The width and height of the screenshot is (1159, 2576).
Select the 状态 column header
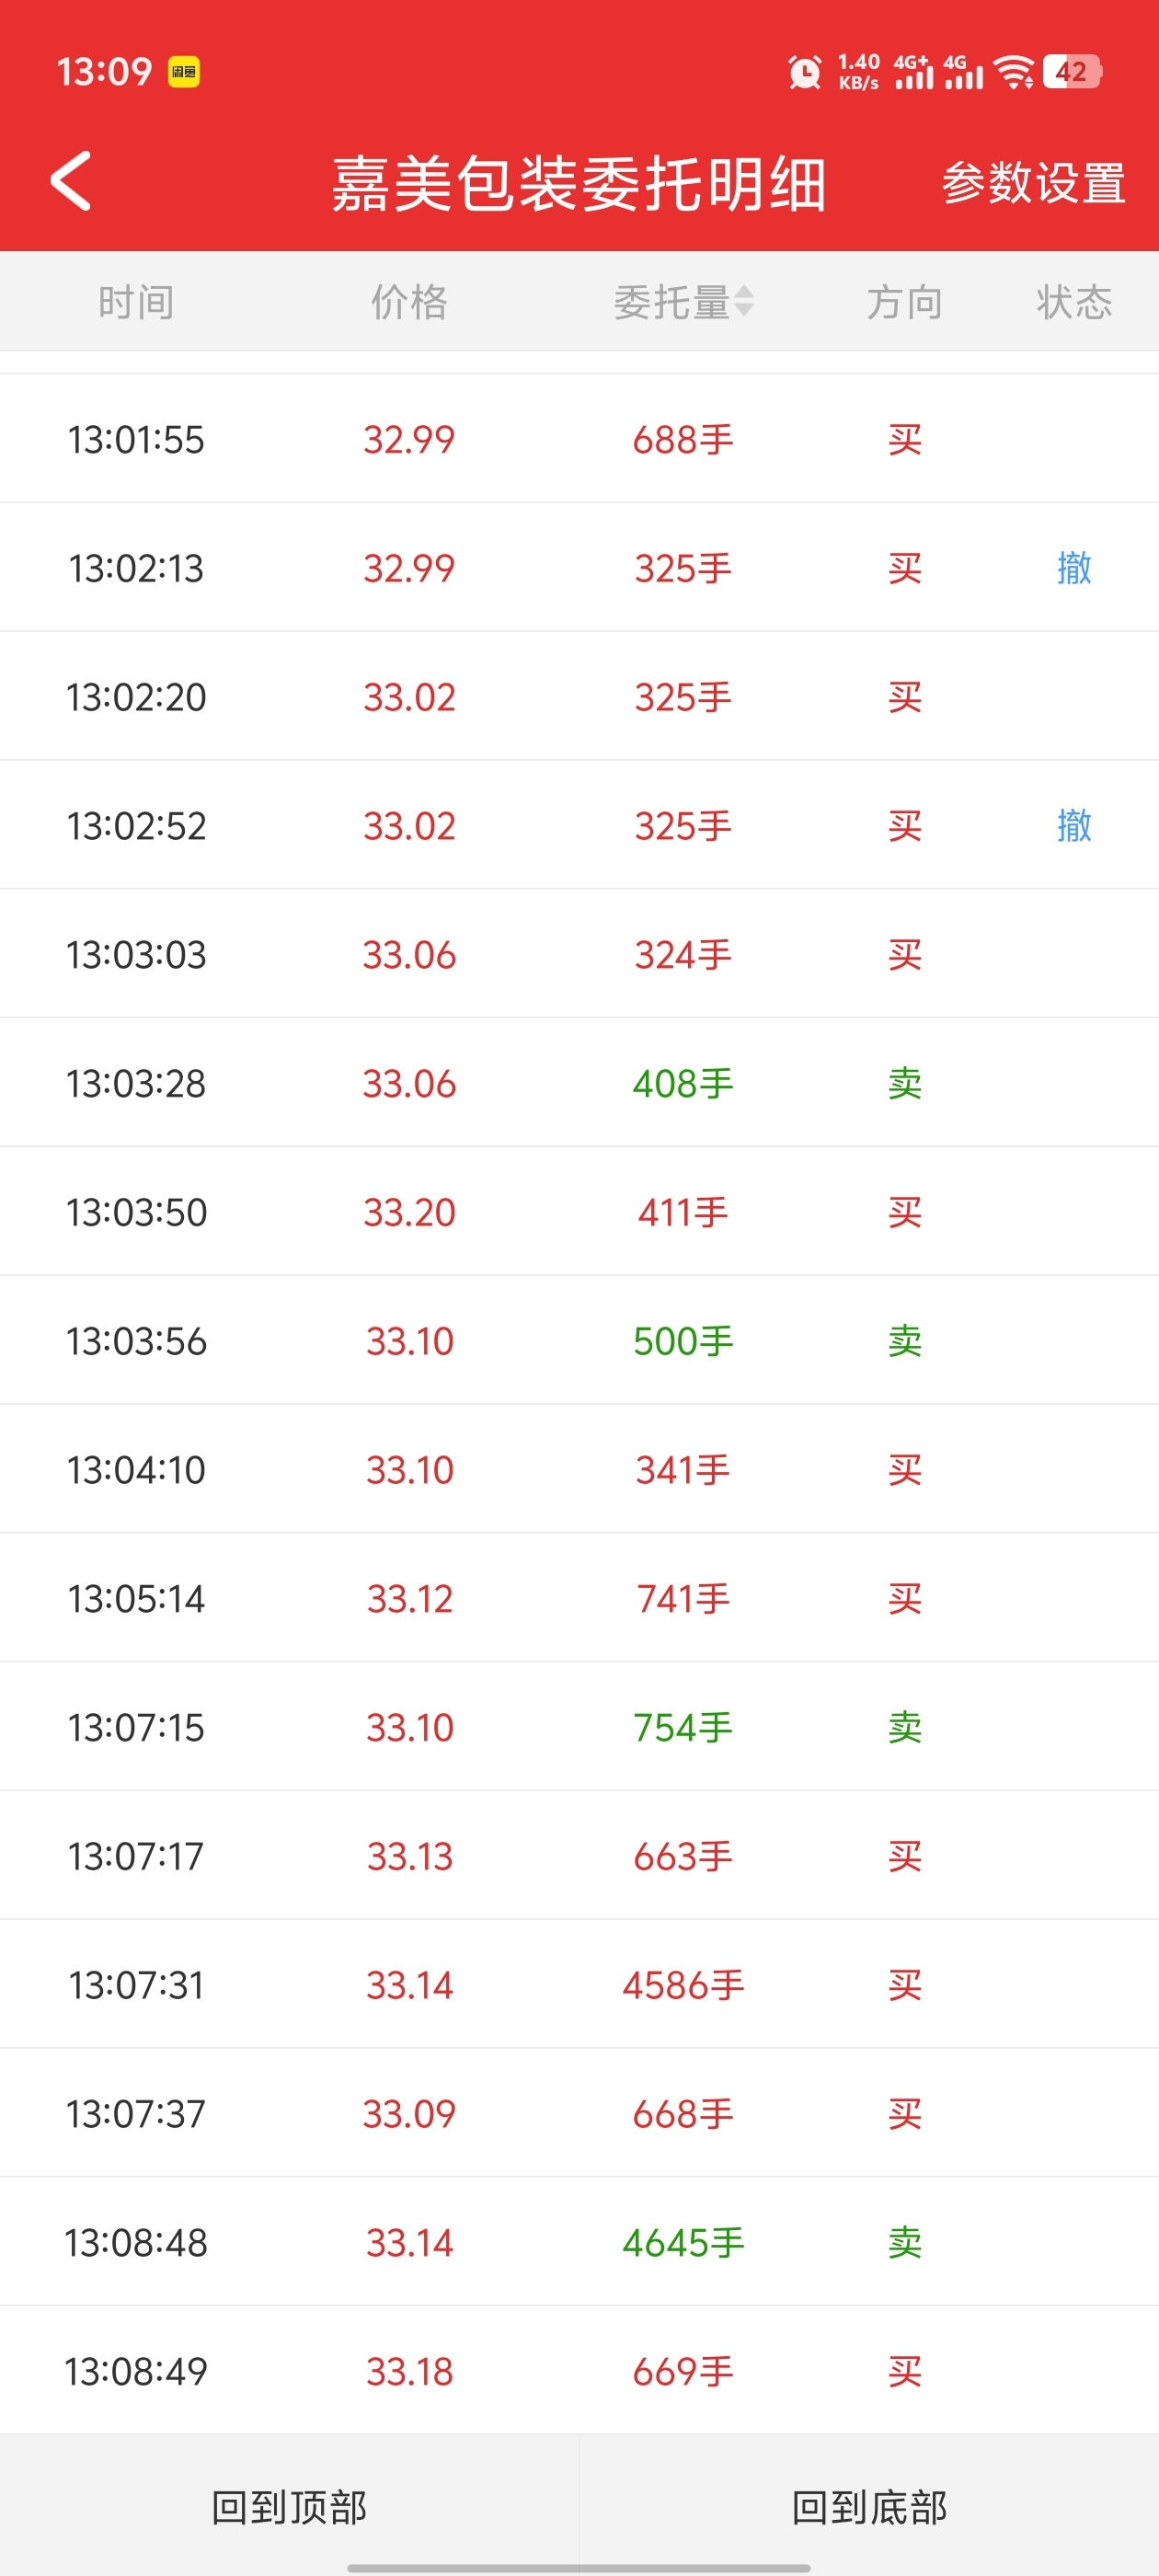[1074, 302]
